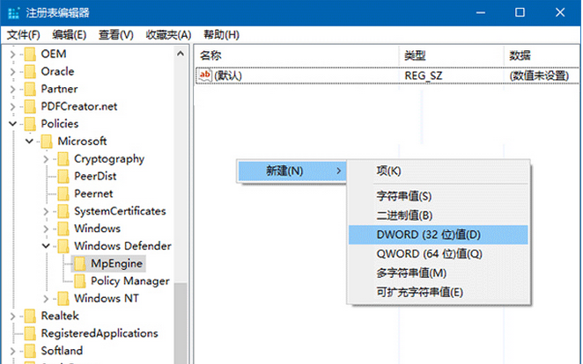Image resolution: width=583 pixels, height=364 pixels.
Task: Click the tree pane scroll-up arrow
Action: pyautogui.click(x=181, y=55)
